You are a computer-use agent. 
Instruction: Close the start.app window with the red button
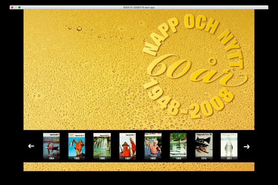coord(12,7)
